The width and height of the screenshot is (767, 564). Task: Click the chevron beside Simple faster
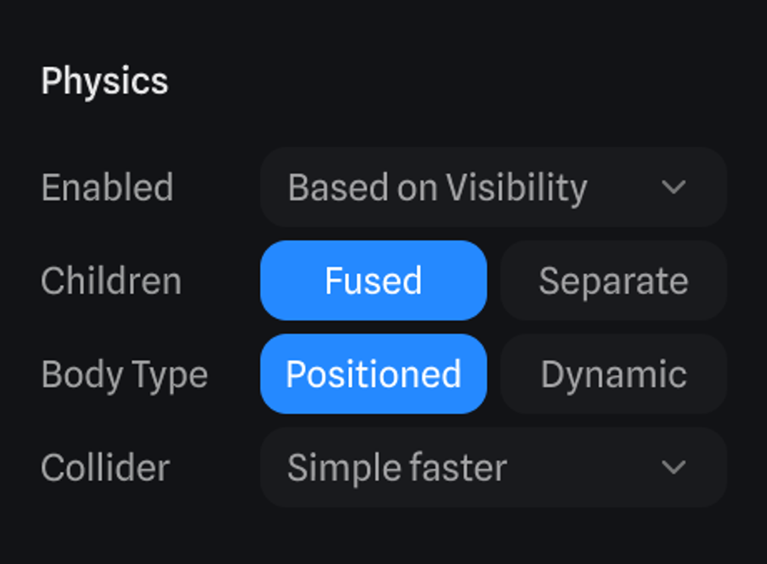673,467
